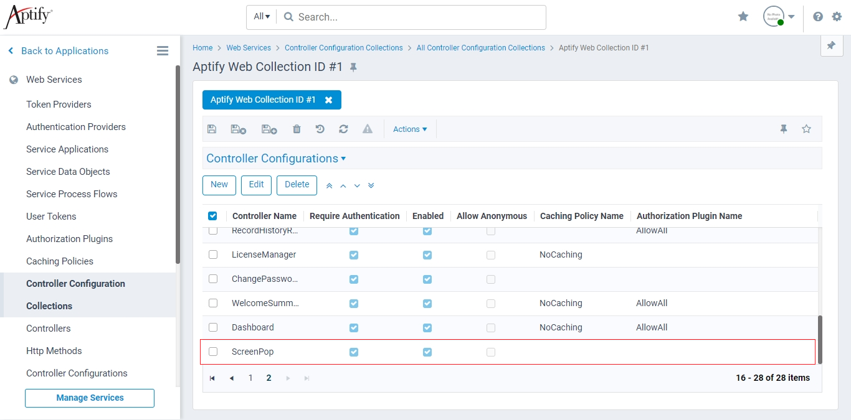Click the Save record icon
851x420 pixels.
click(x=212, y=129)
